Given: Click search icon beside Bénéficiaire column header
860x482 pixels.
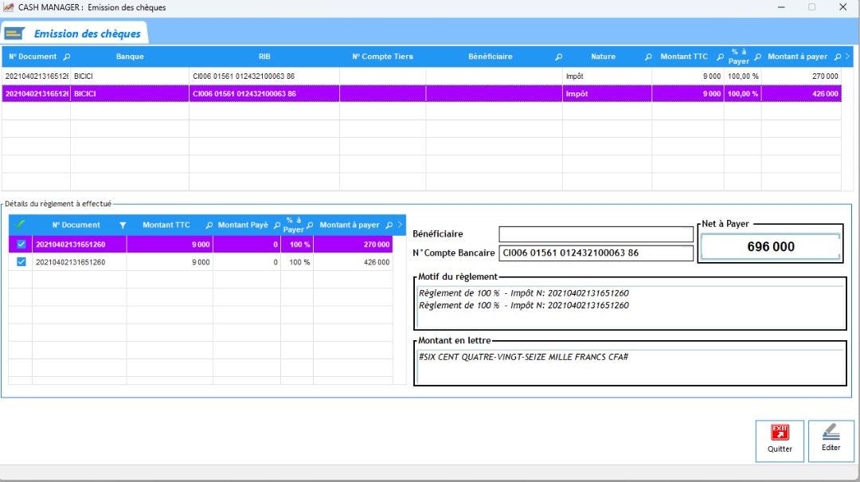Looking at the screenshot, I should point(558,57).
